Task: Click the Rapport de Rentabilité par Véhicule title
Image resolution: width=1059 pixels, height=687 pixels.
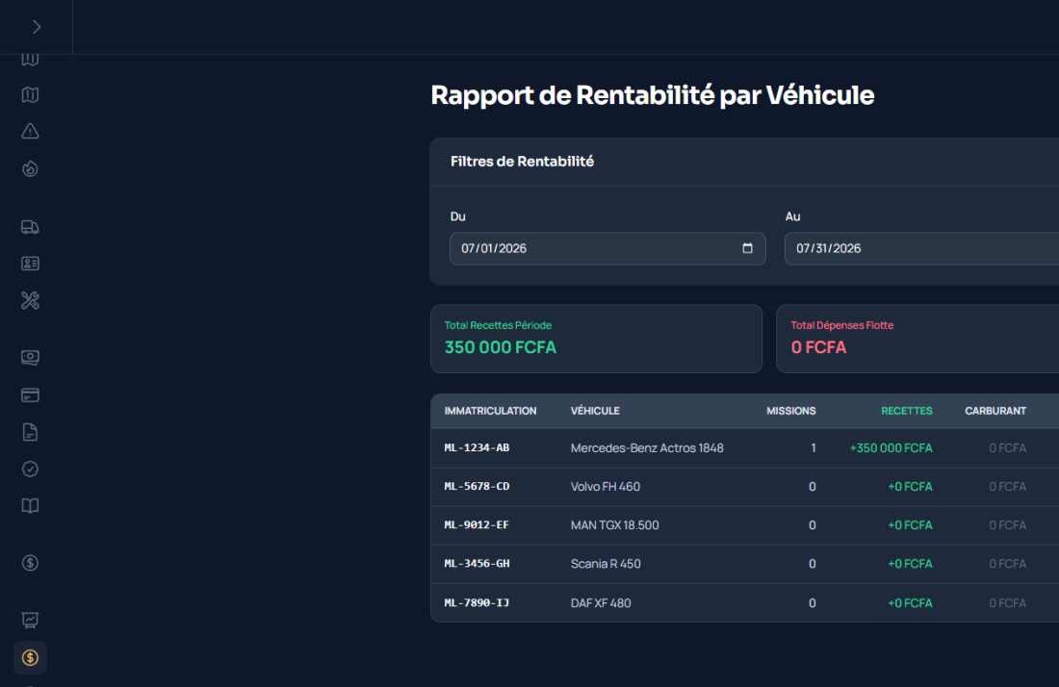Action: (x=653, y=95)
